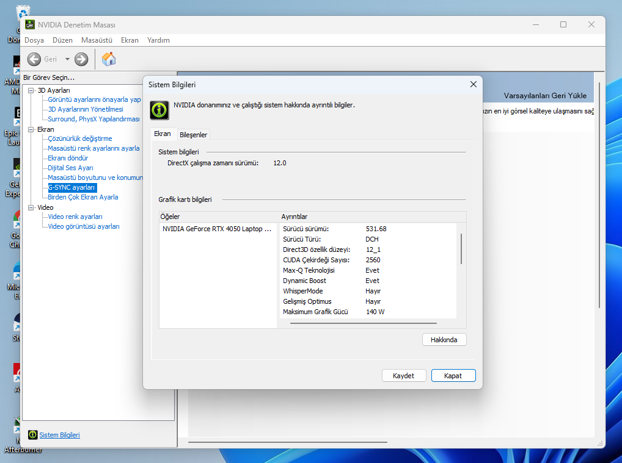622x463 pixels.
Task: Select G-SYNC ayarları
Action: pyautogui.click(x=72, y=187)
